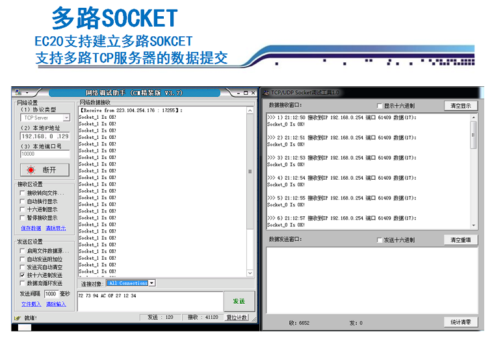
Task: Open the All Connections target dropdown
Action: (152, 283)
